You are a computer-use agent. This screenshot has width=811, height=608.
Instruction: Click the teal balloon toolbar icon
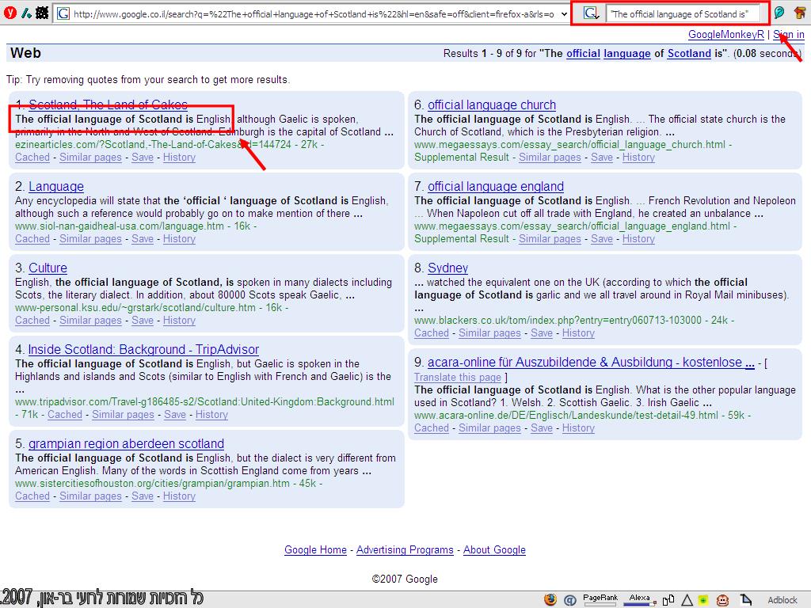click(x=779, y=13)
